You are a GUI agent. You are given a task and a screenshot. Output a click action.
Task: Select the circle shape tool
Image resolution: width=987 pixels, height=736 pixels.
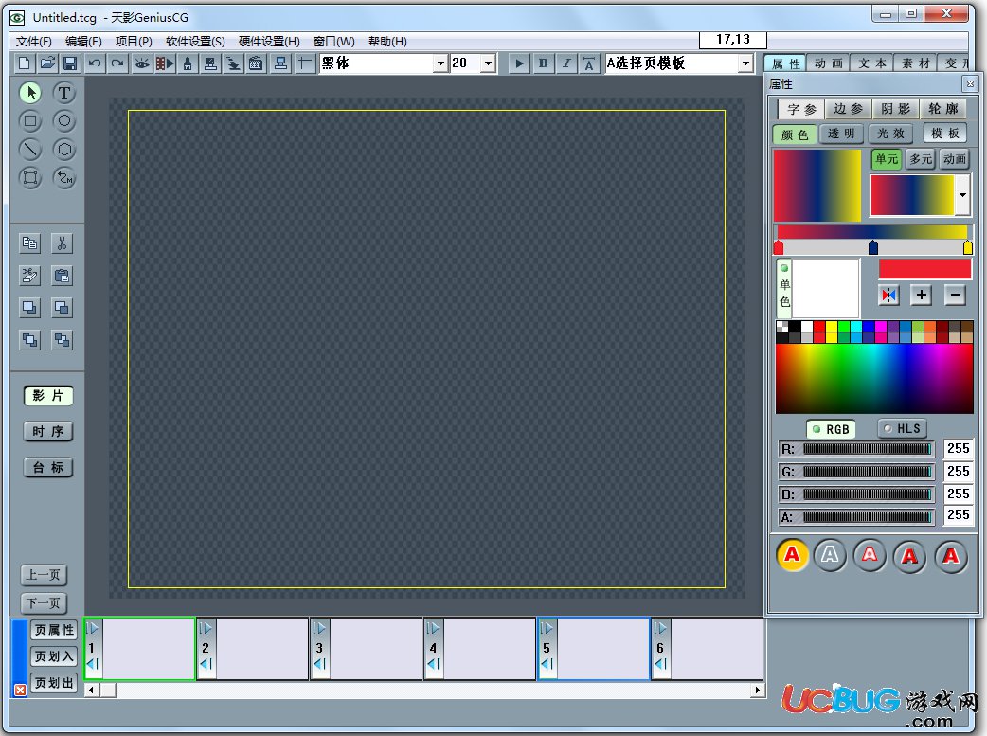click(64, 121)
